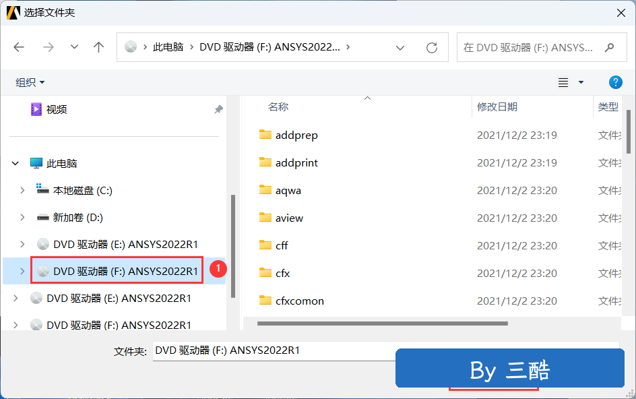Click the aqwa folder icon
Screen dimensions: 636x399
[265, 189]
